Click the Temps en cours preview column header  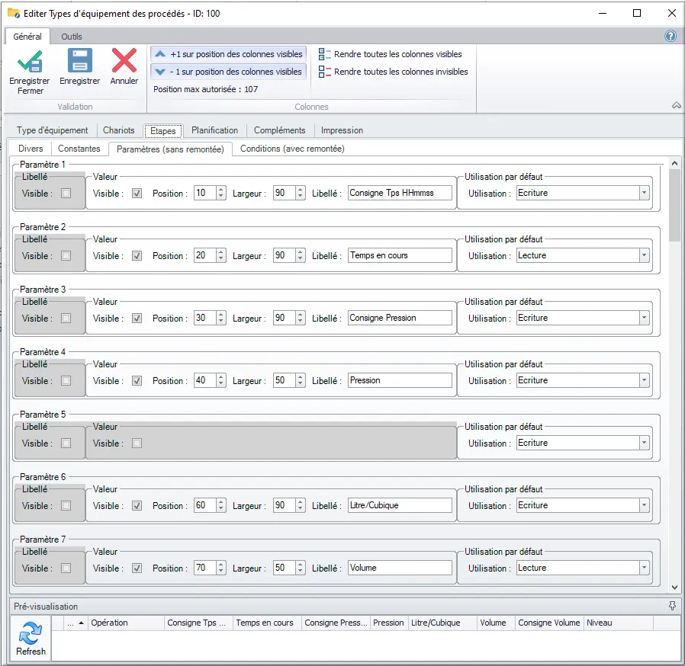coord(267,623)
